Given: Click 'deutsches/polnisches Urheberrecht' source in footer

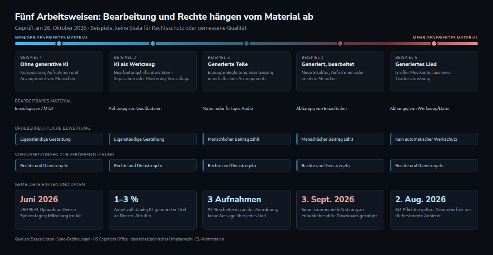Looking at the screenshot, I should 162,239.
